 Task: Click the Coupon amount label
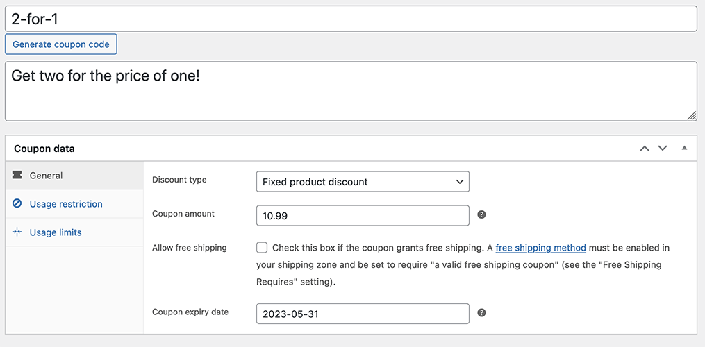[183, 214]
